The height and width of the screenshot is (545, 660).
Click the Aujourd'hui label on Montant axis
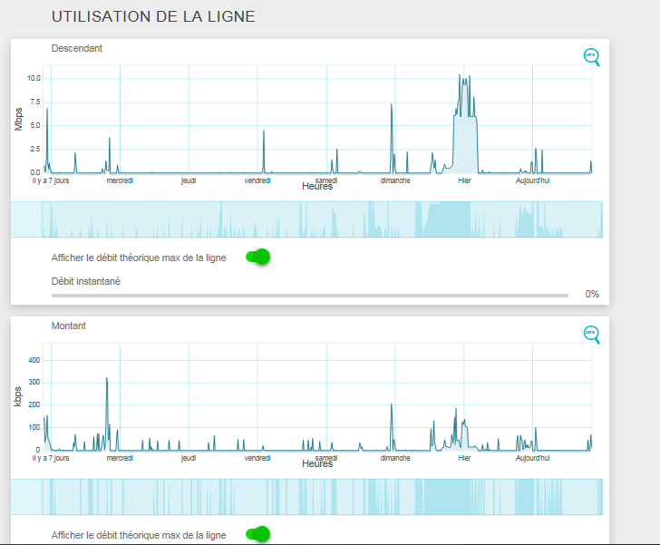(533, 458)
